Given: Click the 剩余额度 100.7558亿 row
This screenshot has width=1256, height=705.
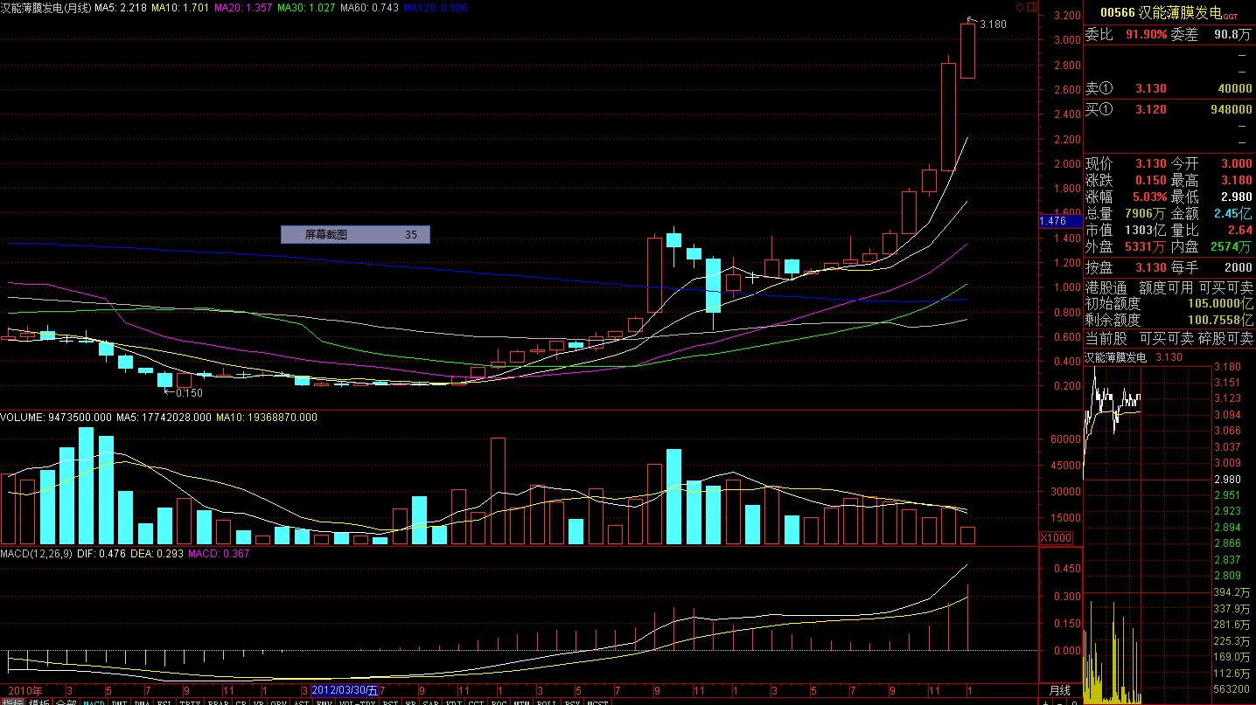Looking at the screenshot, I should [x=1169, y=321].
